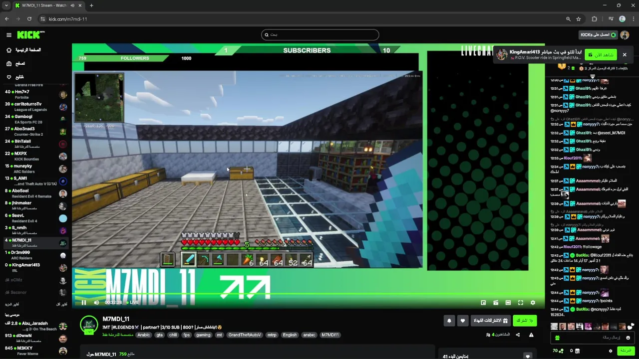
Task: Open the tab search dropdown arrow
Action: coord(6,5)
